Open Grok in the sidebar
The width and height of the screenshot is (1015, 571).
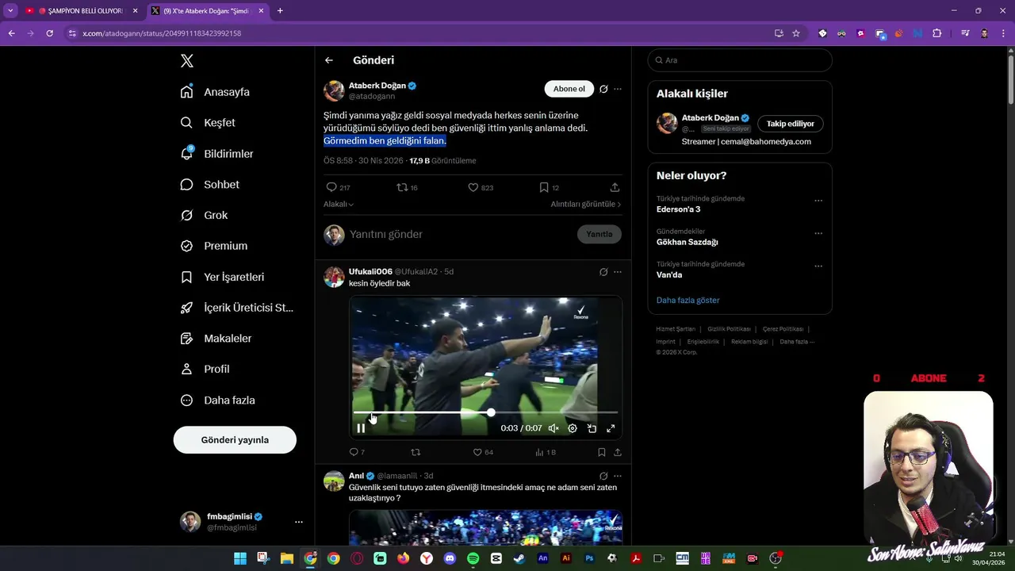tap(204, 216)
